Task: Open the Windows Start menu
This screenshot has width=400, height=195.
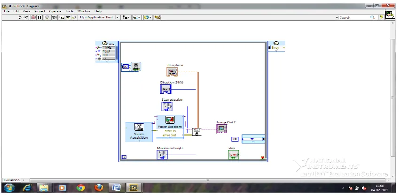Action: [8, 188]
